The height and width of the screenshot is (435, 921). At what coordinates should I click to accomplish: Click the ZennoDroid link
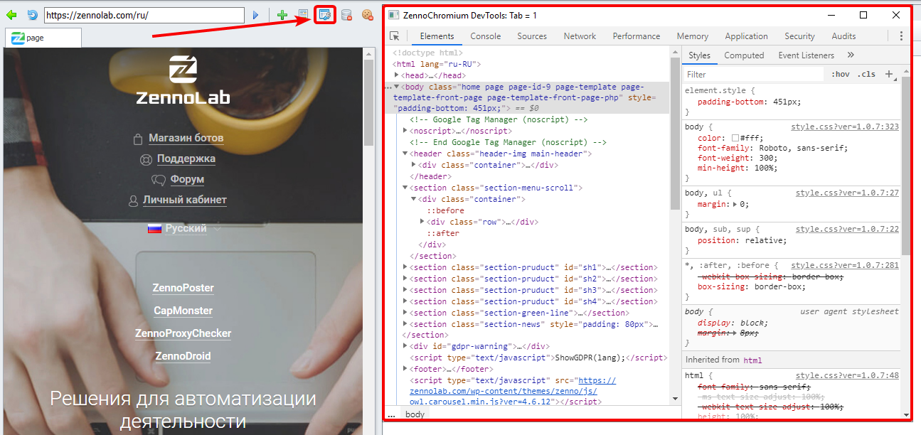tap(183, 356)
